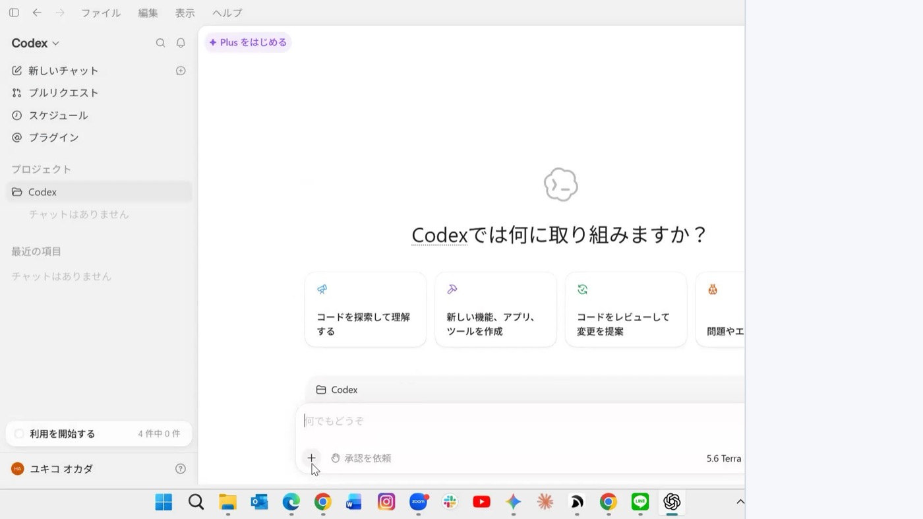Image resolution: width=923 pixels, height=519 pixels.
Task: Open the 4 件中 0 件 progress text
Action: (x=159, y=434)
